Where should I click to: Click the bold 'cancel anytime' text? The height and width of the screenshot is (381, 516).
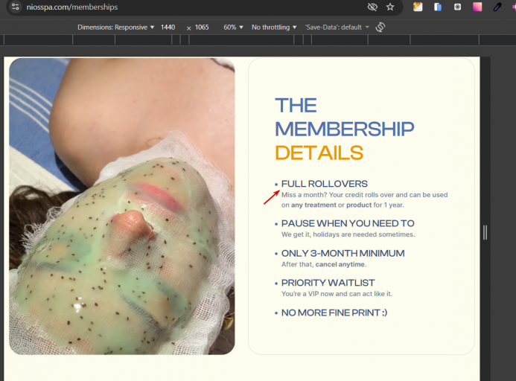click(x=340, y=264)
